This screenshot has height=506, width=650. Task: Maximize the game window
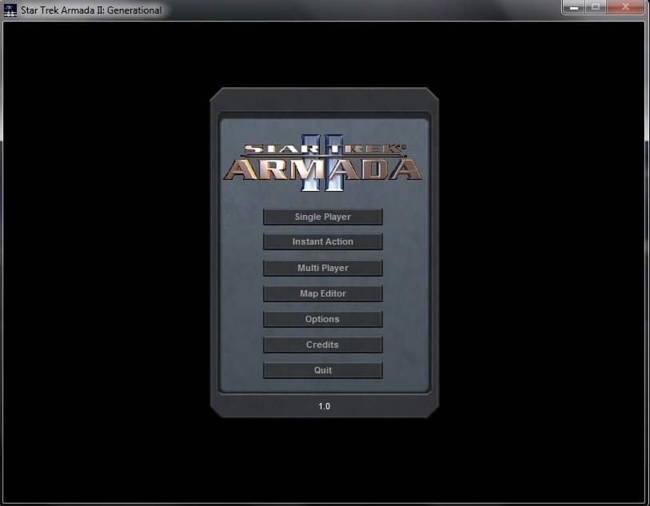pos(596,7)
